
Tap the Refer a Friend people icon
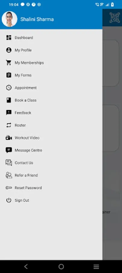pyautogui.click(x=9, y=175)
